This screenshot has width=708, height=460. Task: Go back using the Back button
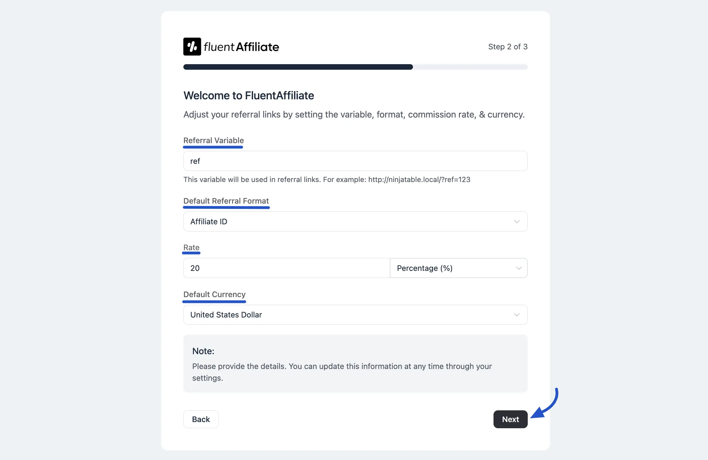[x=201, y=419]
